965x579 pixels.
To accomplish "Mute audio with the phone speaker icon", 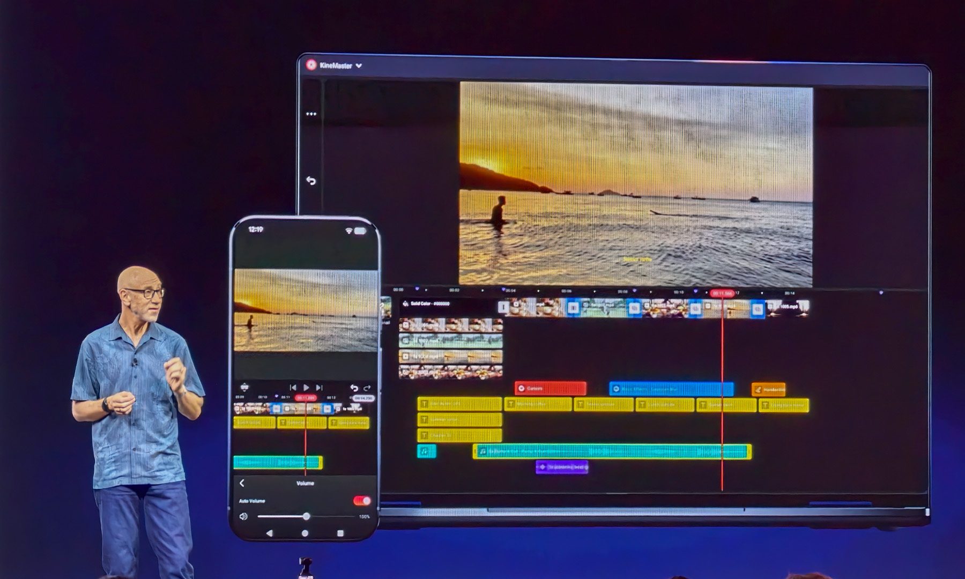I will click(243, 516).
